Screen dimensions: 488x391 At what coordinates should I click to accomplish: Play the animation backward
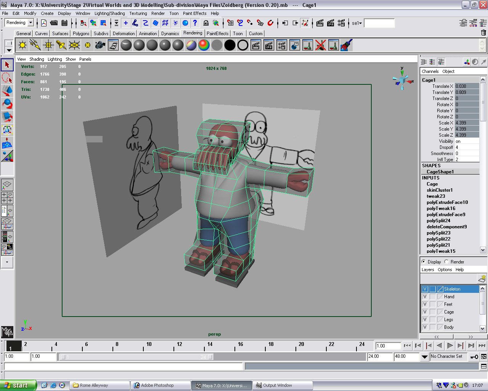[439, 346]
